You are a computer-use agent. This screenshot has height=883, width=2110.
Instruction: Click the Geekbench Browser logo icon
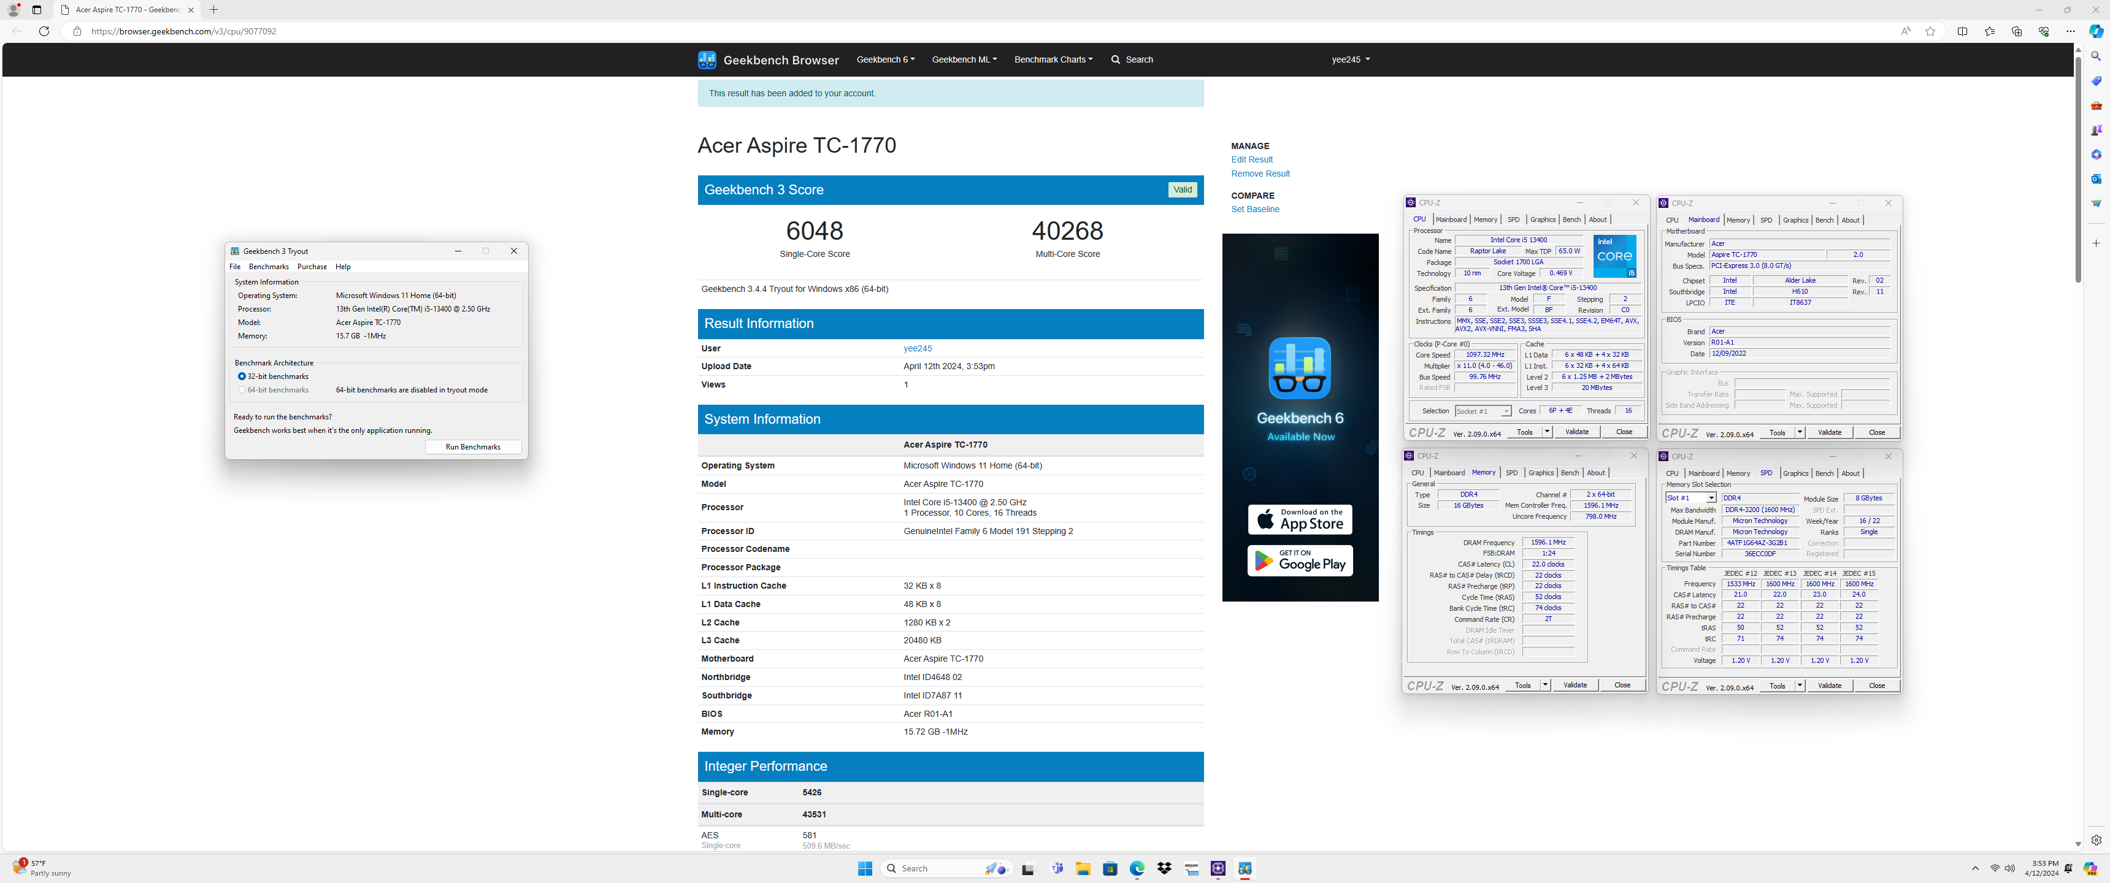pos(707,60)
